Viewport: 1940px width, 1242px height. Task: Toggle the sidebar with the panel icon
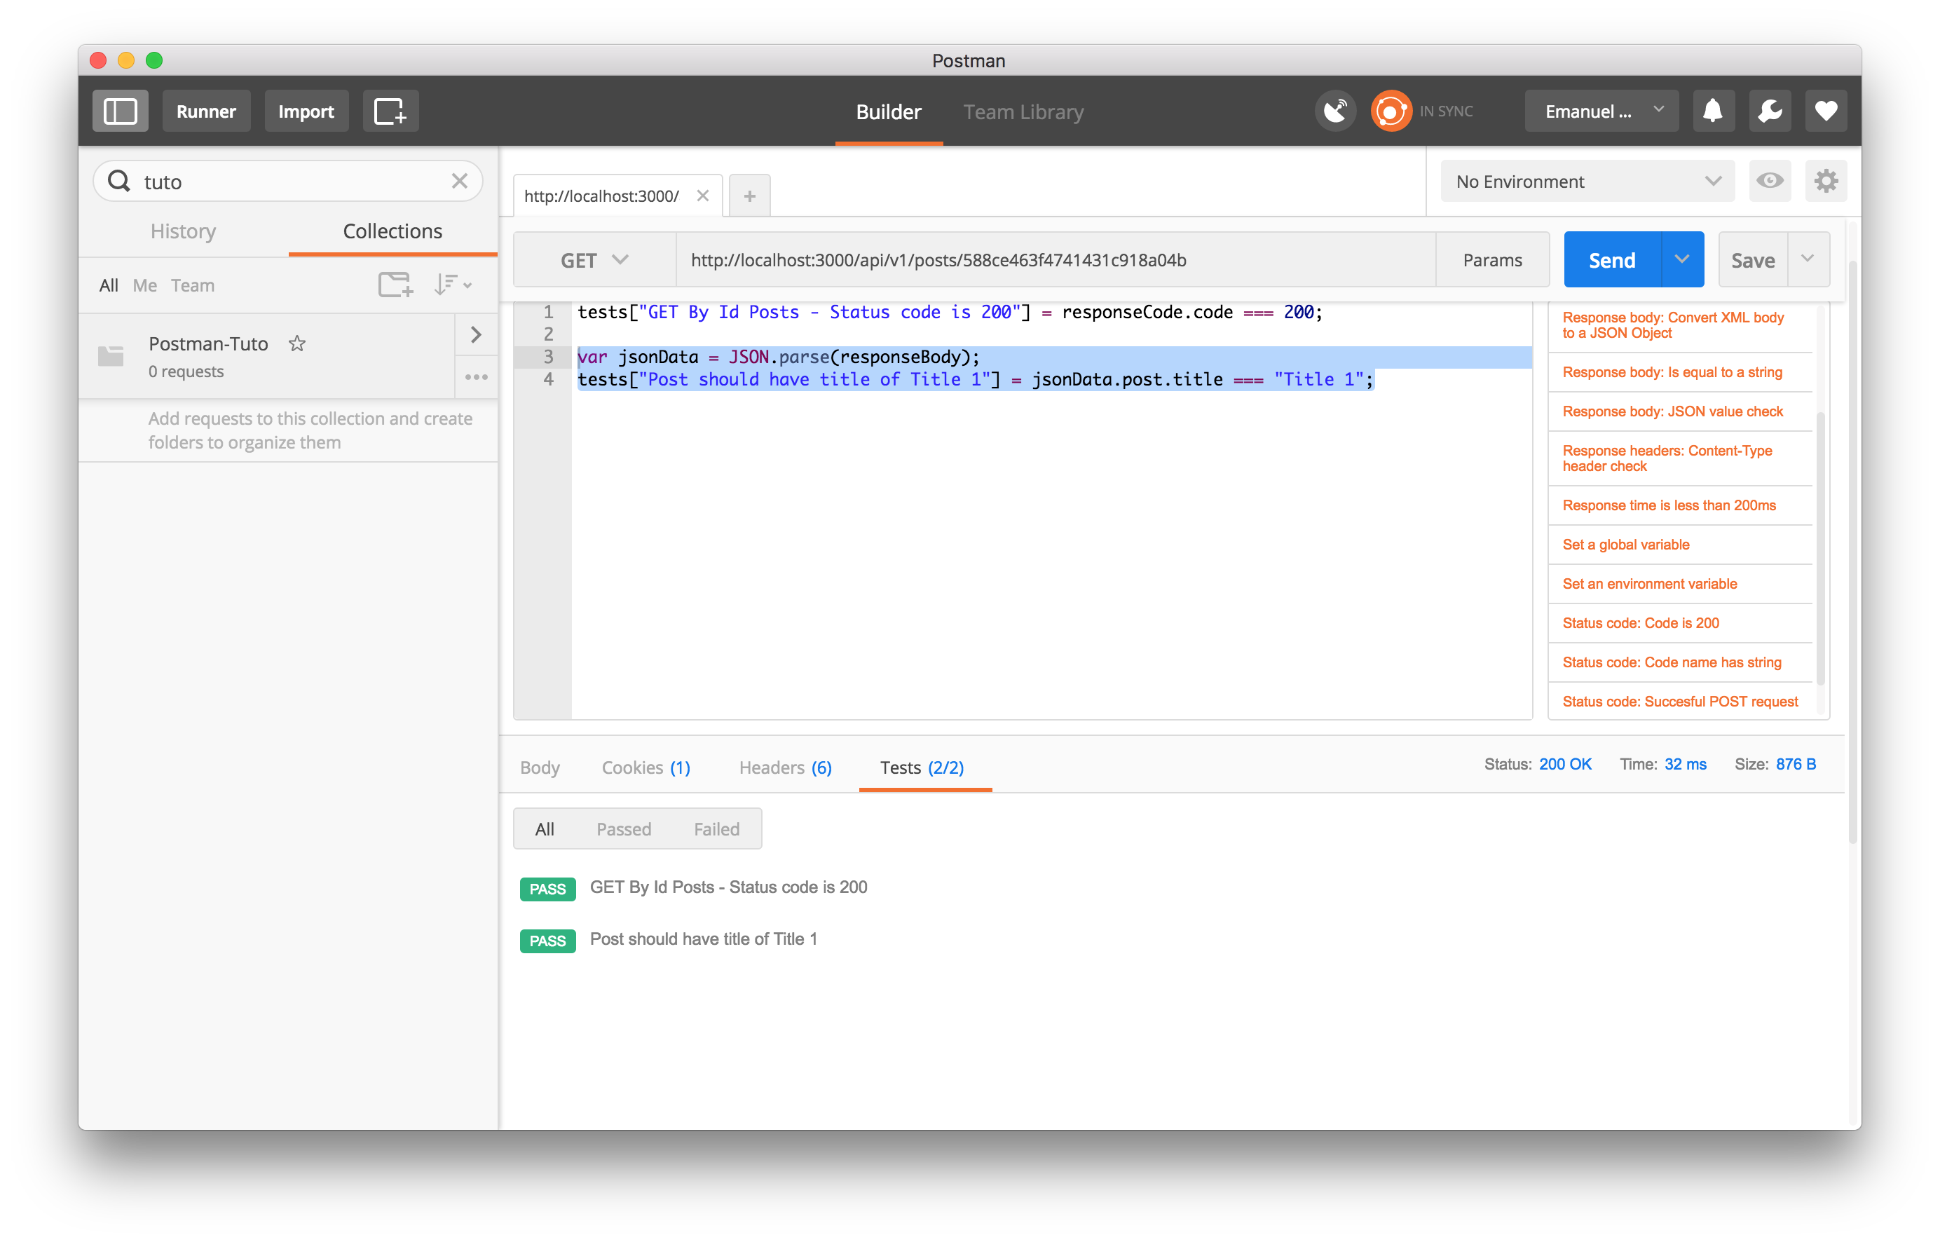tap(120, 111)
